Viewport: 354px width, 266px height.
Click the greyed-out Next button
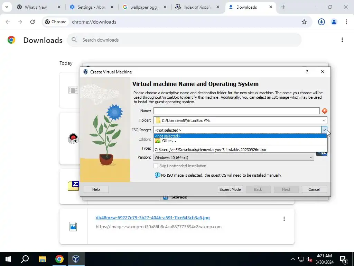click(x=286, y=189)
